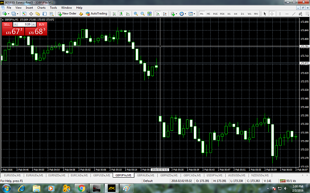Switch to Bar Chart display
The width and height of the screenshot is (310, 193).
(x=114, y=14)
